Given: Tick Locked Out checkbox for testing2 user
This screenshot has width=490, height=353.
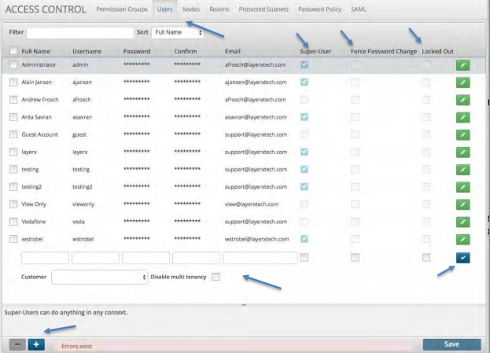Looking at the screenshot, I should click(x=426, y=187).
